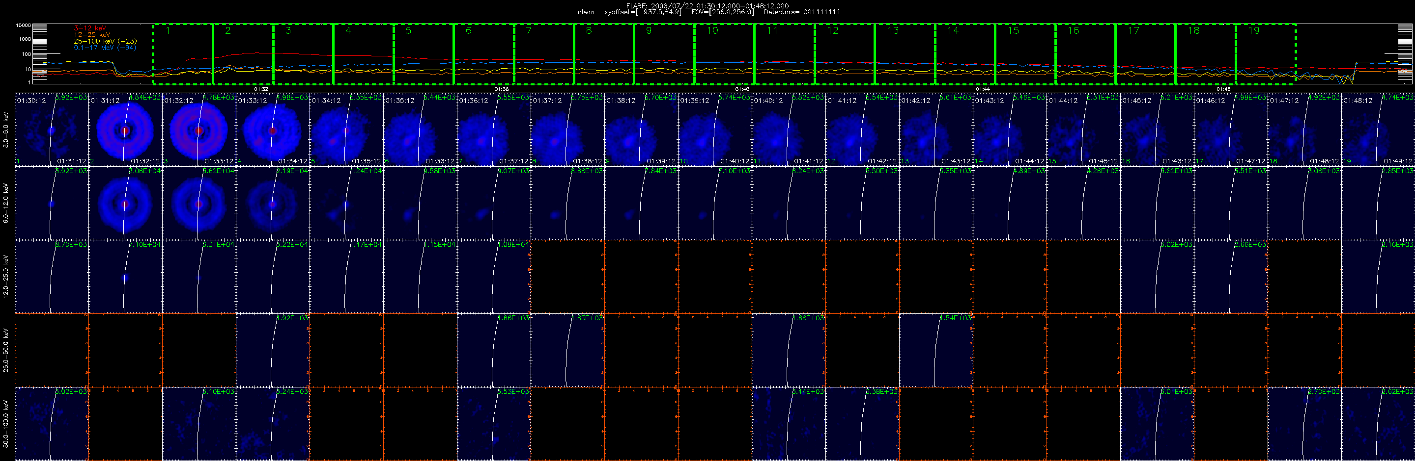Screen dimensions: 1415x461
Task: Open the 3.0-6.0 keV image at 01:31:12
Action: pyautogui.click(x=125, y=129)
